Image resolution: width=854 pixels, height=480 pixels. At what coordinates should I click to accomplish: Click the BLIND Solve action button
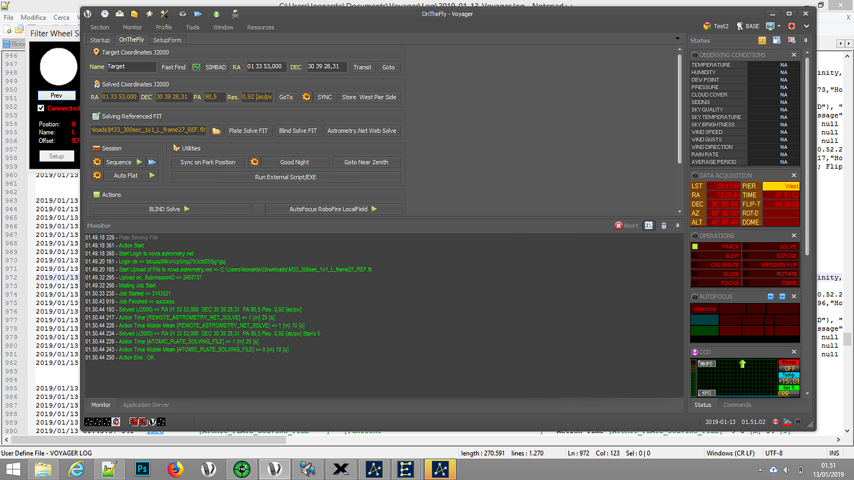click(x=170, y=209)
